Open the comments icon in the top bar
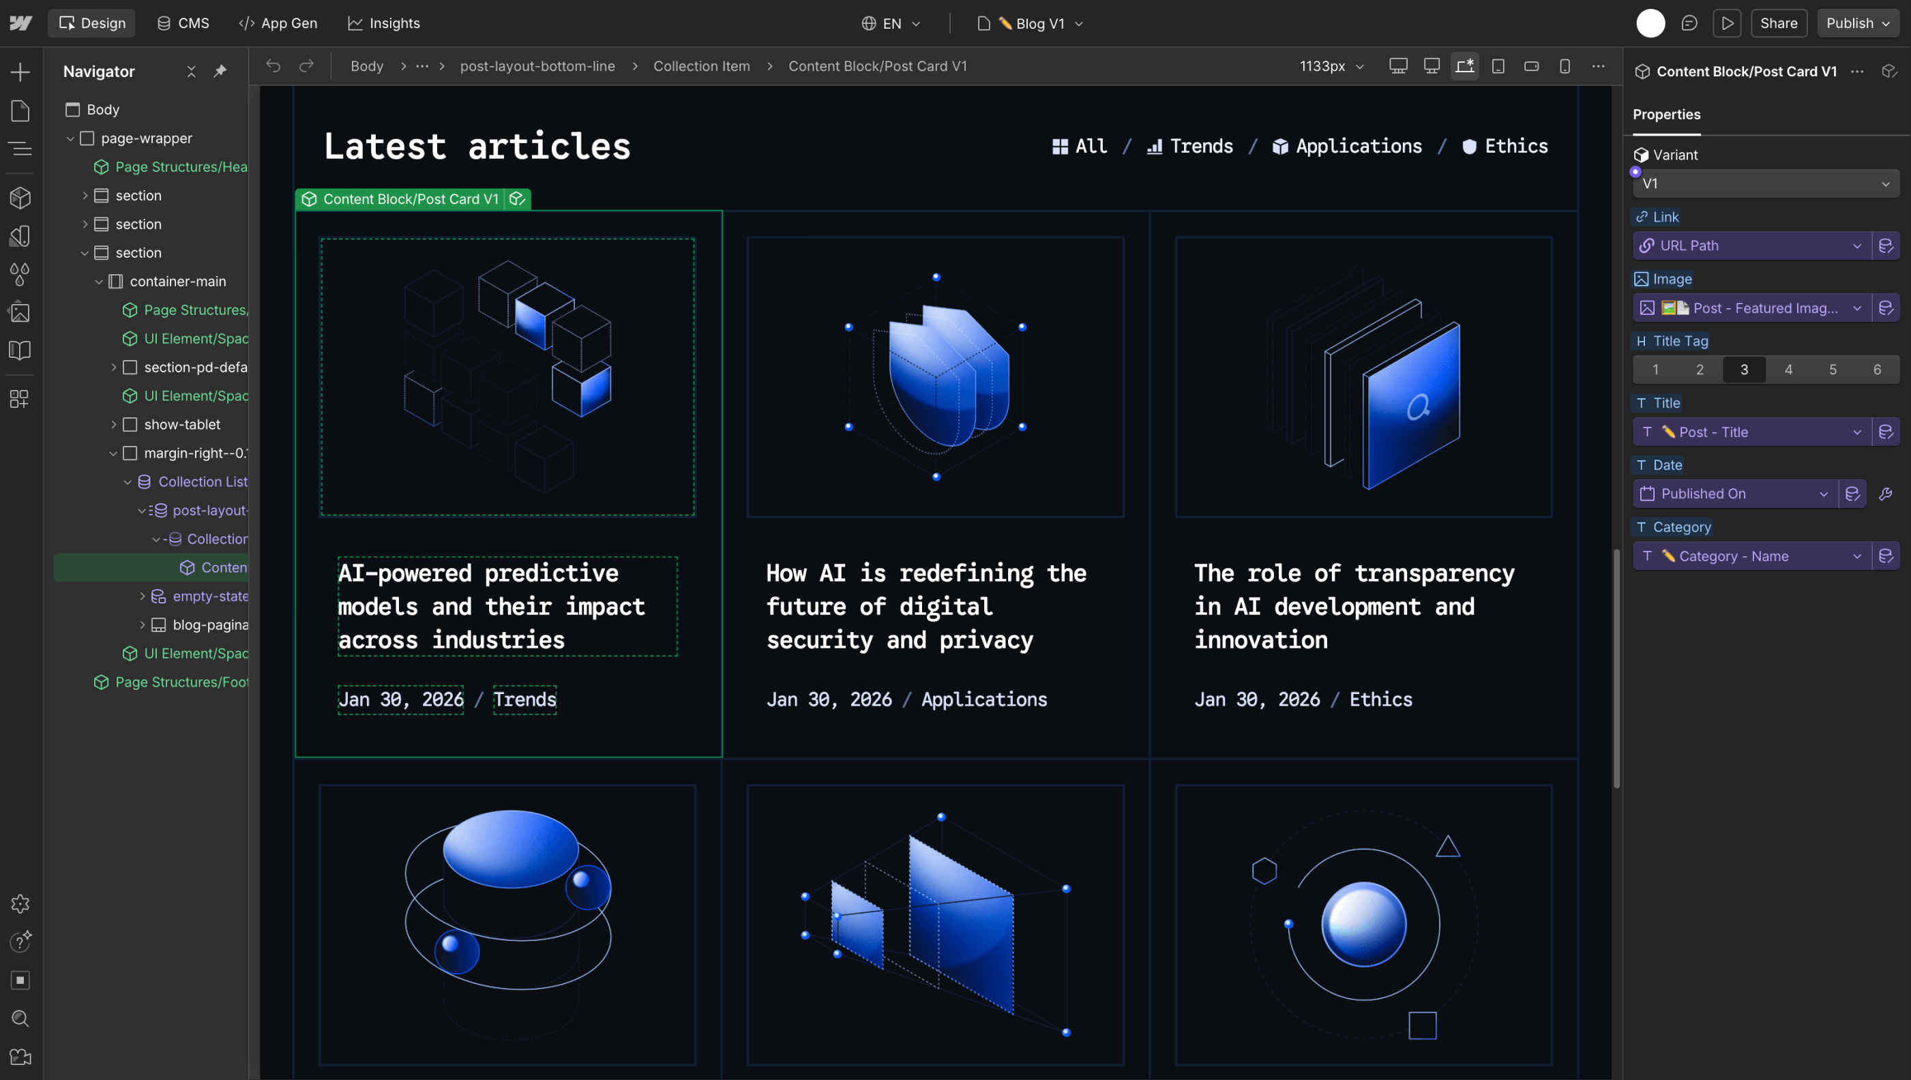The width and height of the screenshot is (1911, 1080). tap(1689, 23)
